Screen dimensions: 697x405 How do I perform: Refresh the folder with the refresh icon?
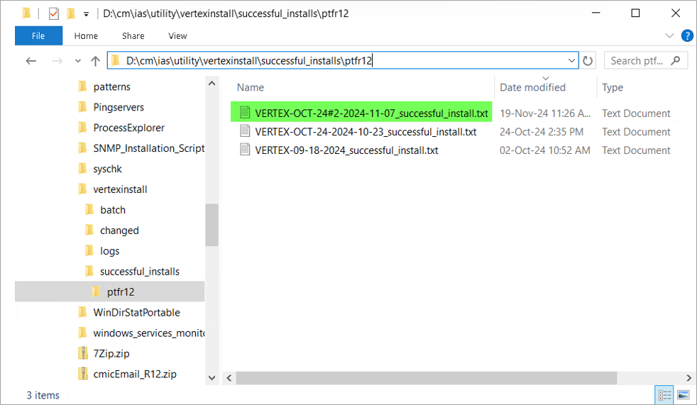pos(588,60)
